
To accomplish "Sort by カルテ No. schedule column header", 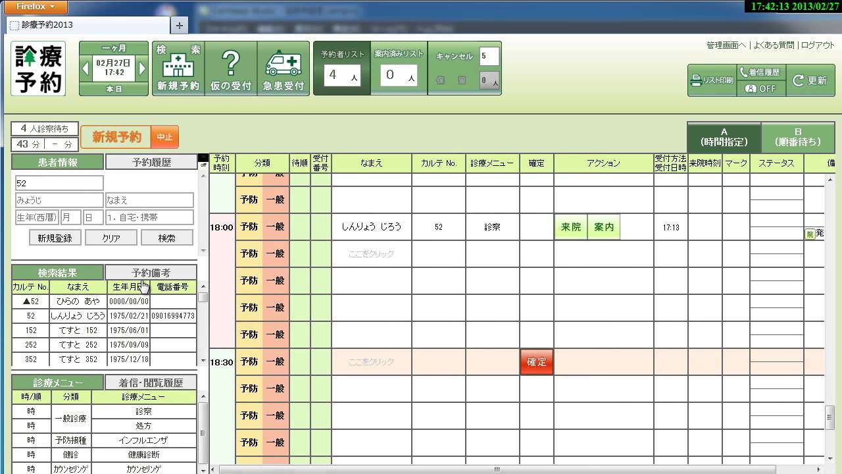I will (x=439, y=163).
